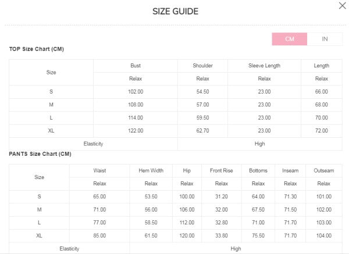This screenshot has height=254, width=349.
Task: Select the Sleeve Length column header
Action: coord(264,66)
